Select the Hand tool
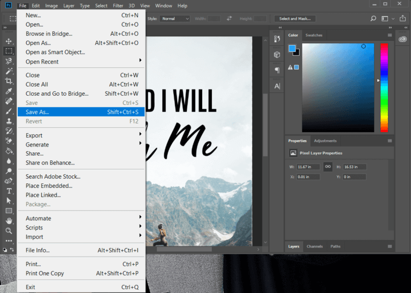Image resolution: width=411 pixels, height=293 pixels. click(x=9, y=221)
